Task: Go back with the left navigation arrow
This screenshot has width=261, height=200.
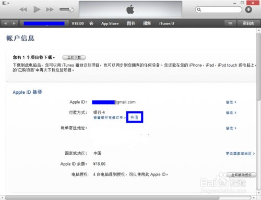Action: pyautogui.click(x=5, y=23)
